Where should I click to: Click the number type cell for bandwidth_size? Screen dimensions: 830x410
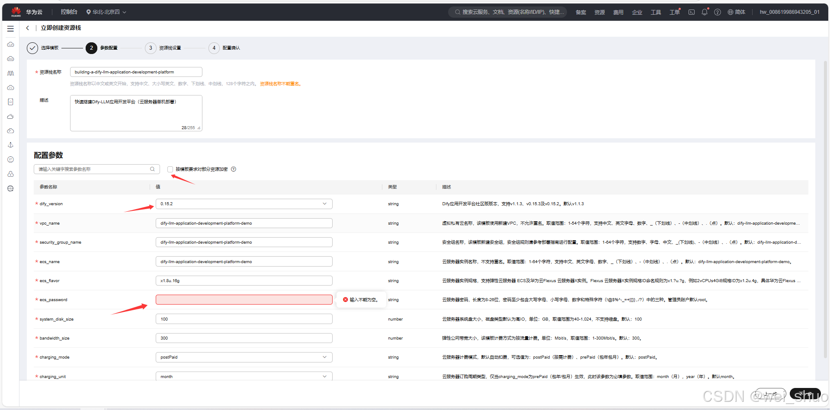click(395, 338)
